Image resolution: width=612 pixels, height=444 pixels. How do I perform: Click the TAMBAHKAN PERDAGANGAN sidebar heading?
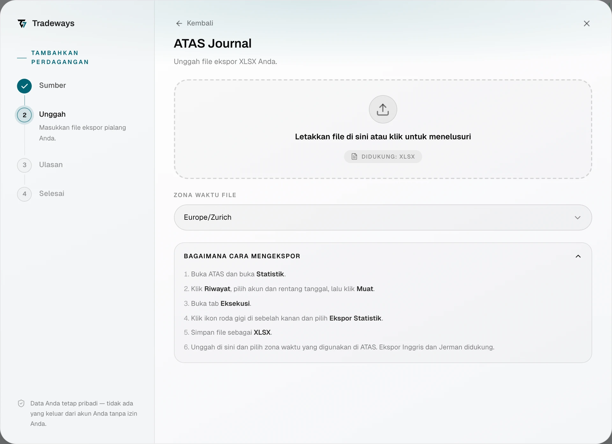pyautogui.click(x=60, y=57)
